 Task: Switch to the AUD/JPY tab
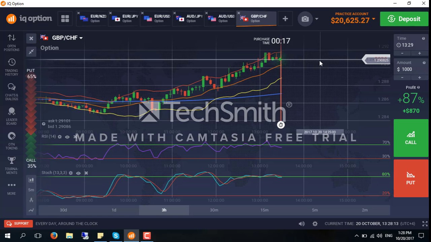[190, 18]
